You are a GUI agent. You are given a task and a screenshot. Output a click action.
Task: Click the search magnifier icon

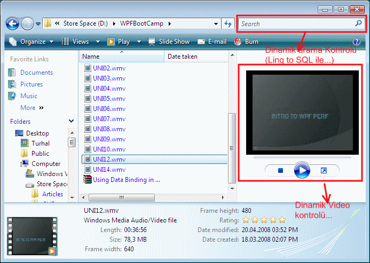358,24
